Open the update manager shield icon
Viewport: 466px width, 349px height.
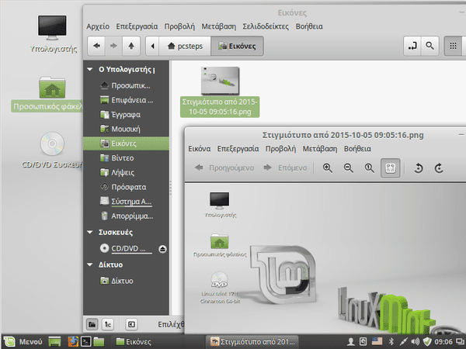[x=426, y=341]
